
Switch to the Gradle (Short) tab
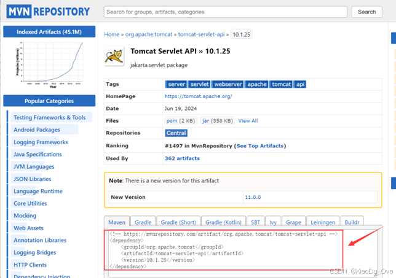178,222
